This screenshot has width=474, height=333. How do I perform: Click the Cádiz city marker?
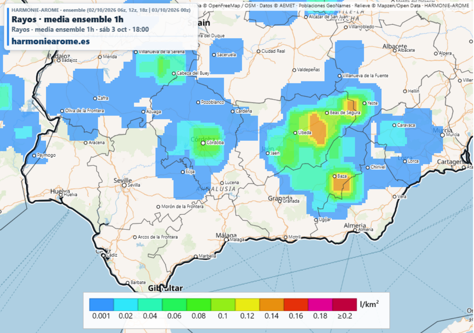tap(103, 255)
